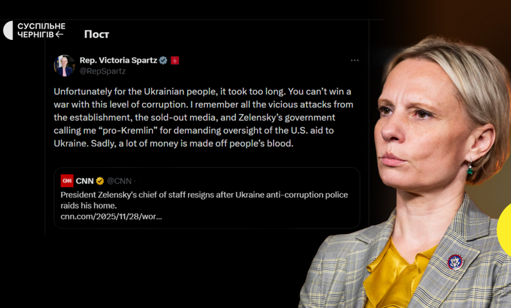This screenshot has height=308, width=511.
Task: Open the quoted CNN headline text
Action: 213,200
